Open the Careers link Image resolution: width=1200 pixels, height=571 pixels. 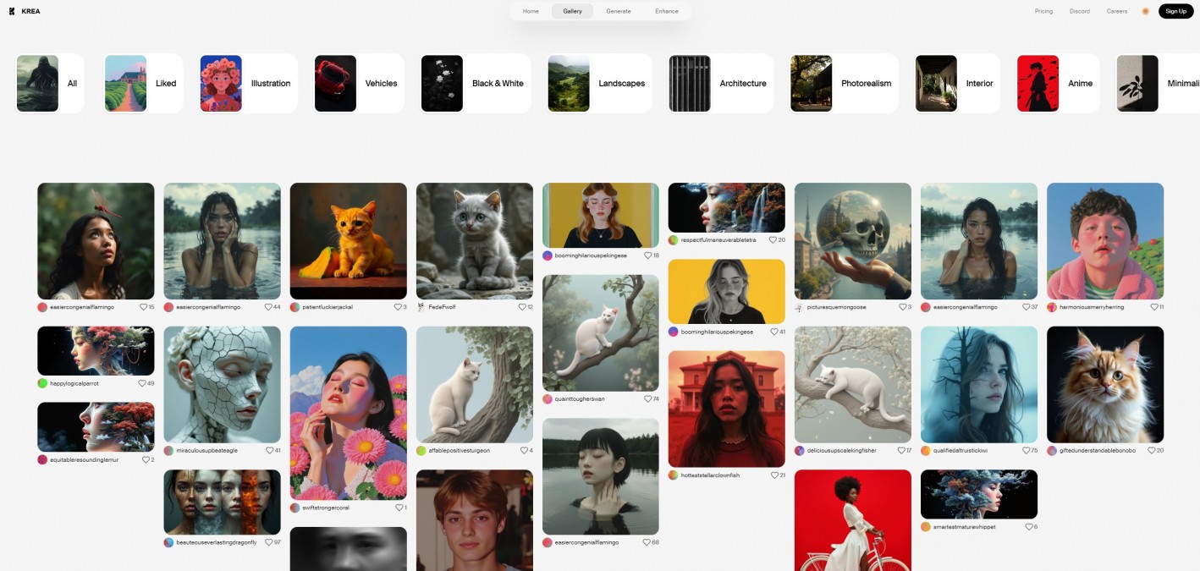(x=1117, y=11)
